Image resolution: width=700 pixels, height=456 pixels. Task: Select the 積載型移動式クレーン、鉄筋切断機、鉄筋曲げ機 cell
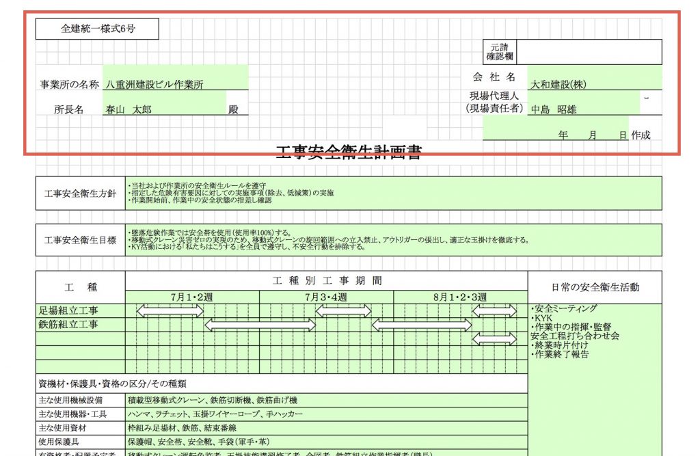point(326,400)
